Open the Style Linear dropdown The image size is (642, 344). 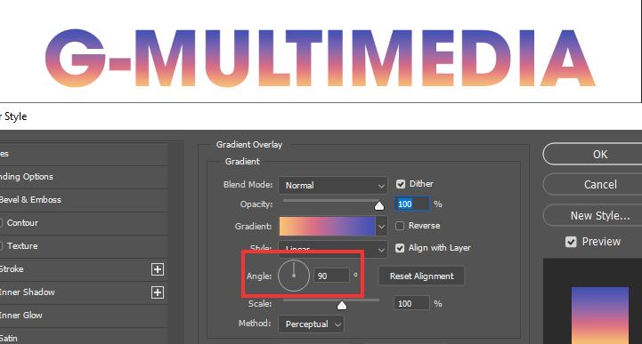point(333,249)
